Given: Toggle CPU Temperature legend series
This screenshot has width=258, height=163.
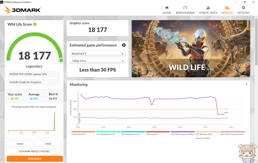Looking at the screenshot, I should point(108,134).
